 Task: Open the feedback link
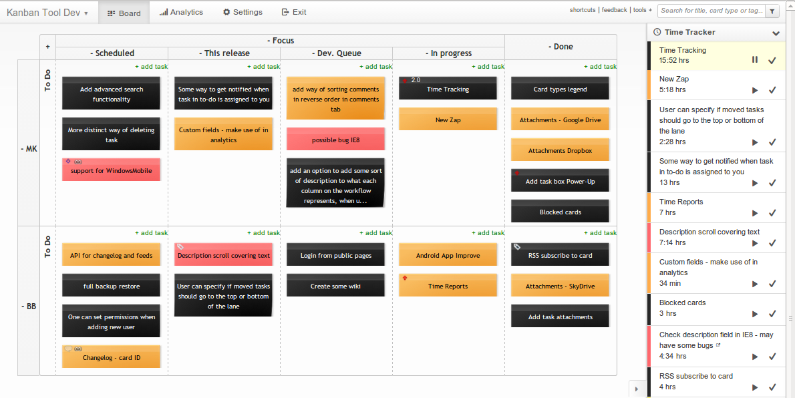point(614,10)
